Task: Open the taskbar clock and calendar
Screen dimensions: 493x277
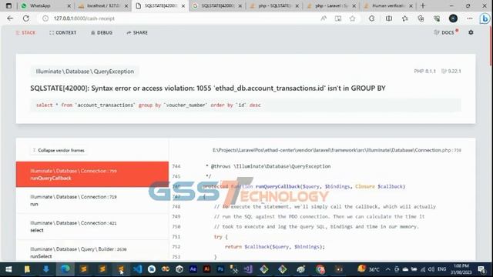Action: (x=461, y=269)
